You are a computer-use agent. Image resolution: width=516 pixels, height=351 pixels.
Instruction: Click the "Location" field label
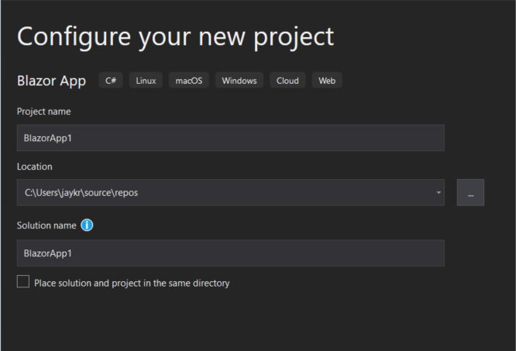(x=34, y=167)
